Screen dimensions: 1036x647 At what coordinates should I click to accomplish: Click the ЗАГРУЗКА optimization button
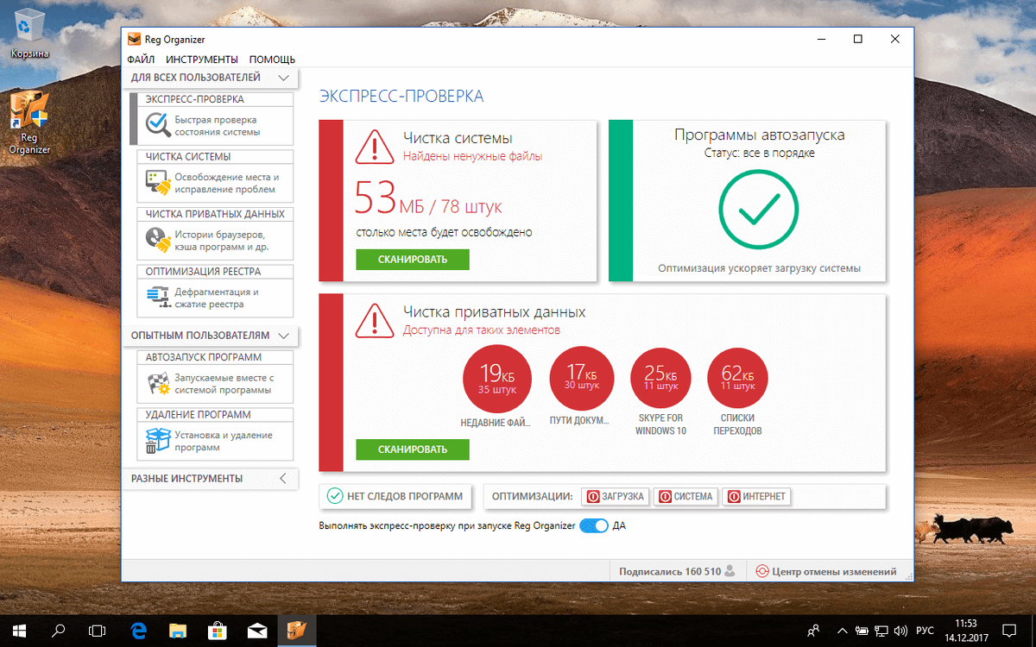point(616,497)
